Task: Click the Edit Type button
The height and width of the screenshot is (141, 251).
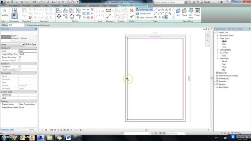Action: (31, 44)
